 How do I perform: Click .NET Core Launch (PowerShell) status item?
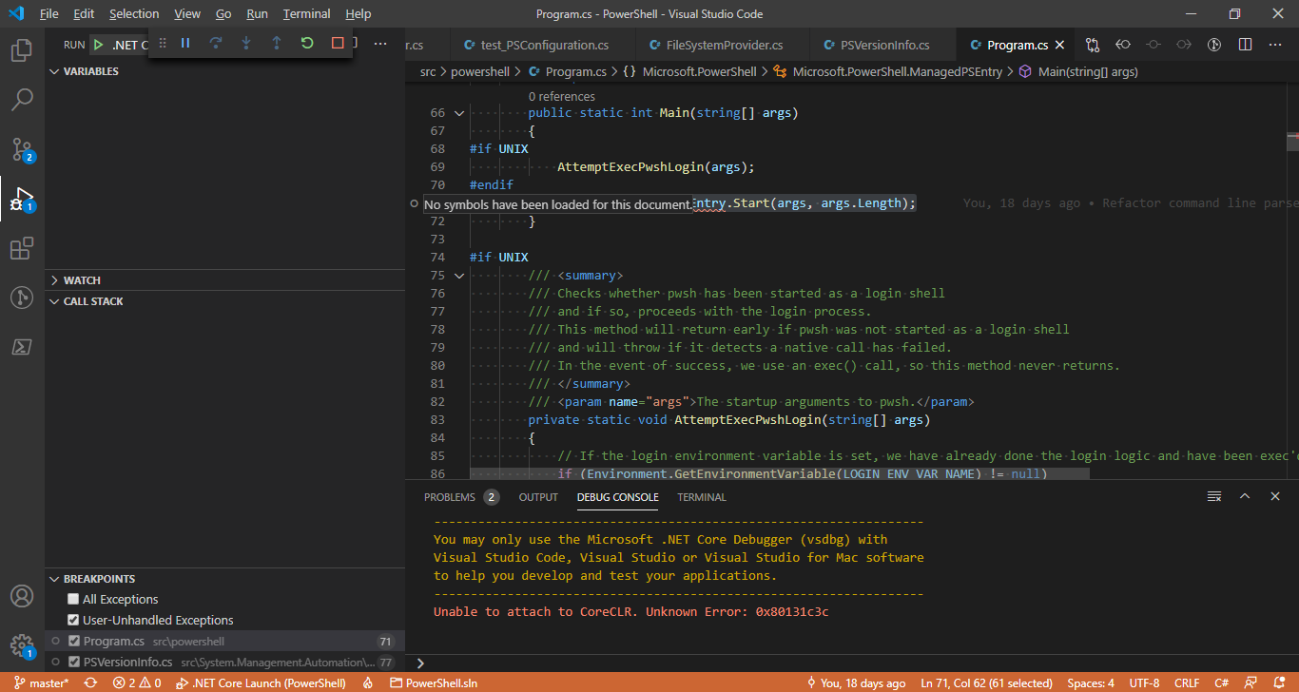point(261,682)
